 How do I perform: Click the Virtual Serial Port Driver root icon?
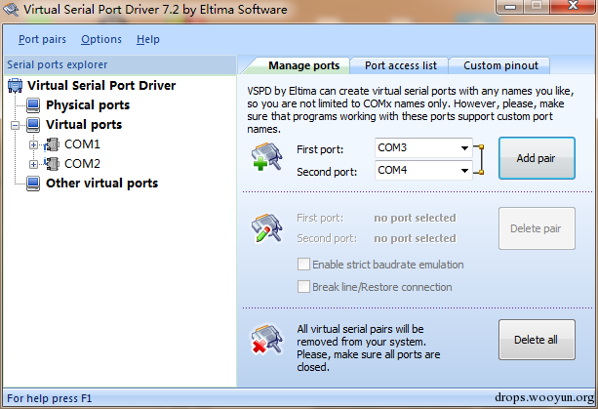click(15, 85)
